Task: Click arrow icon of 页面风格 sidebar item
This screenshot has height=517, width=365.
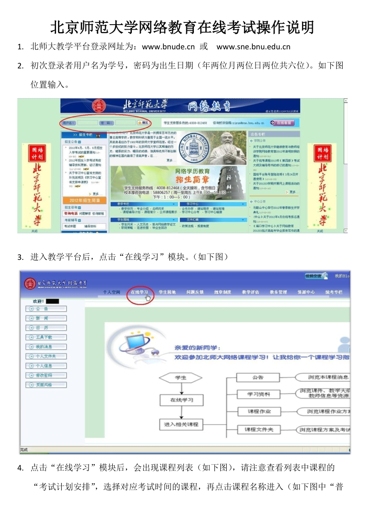Action: 31,385
